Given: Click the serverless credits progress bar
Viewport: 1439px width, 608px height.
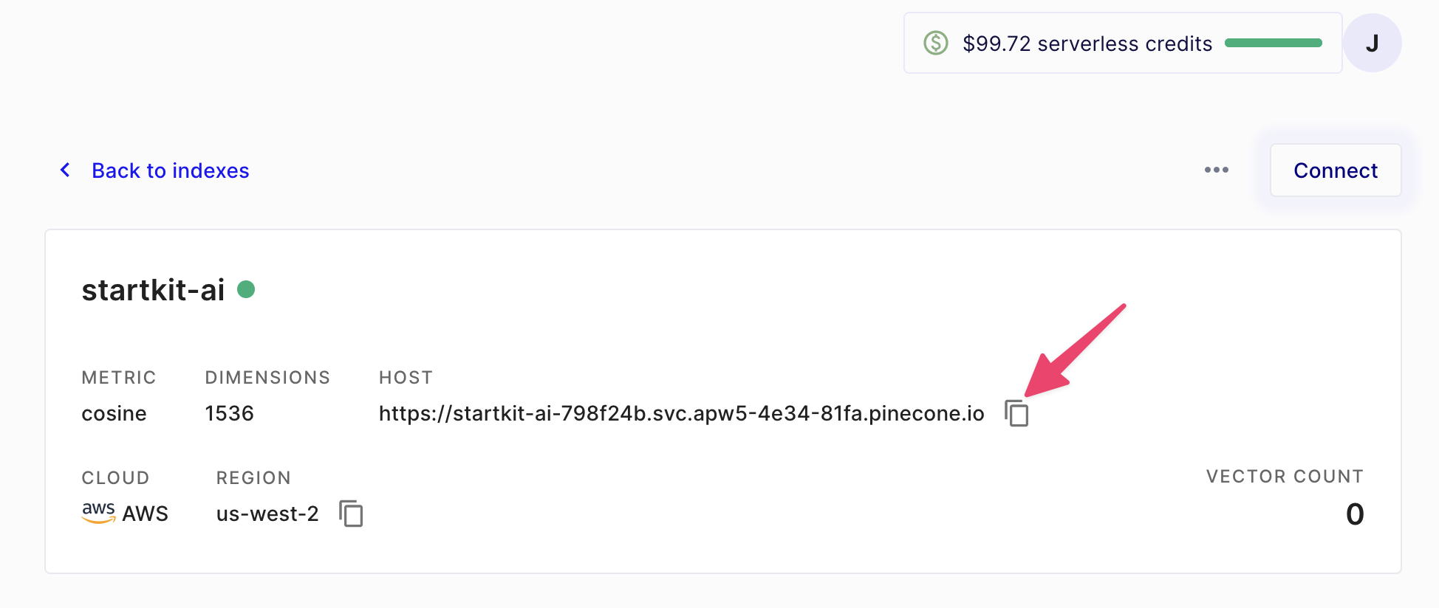Looking at the screenshot, I should (x=1273, y=44).
